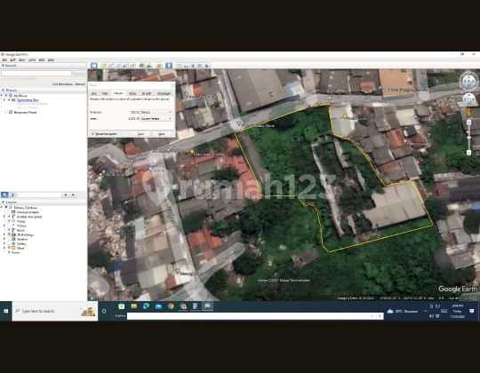Click the zoom slider track on map
This screenshot has height=373, width=480.
(468, 138)
